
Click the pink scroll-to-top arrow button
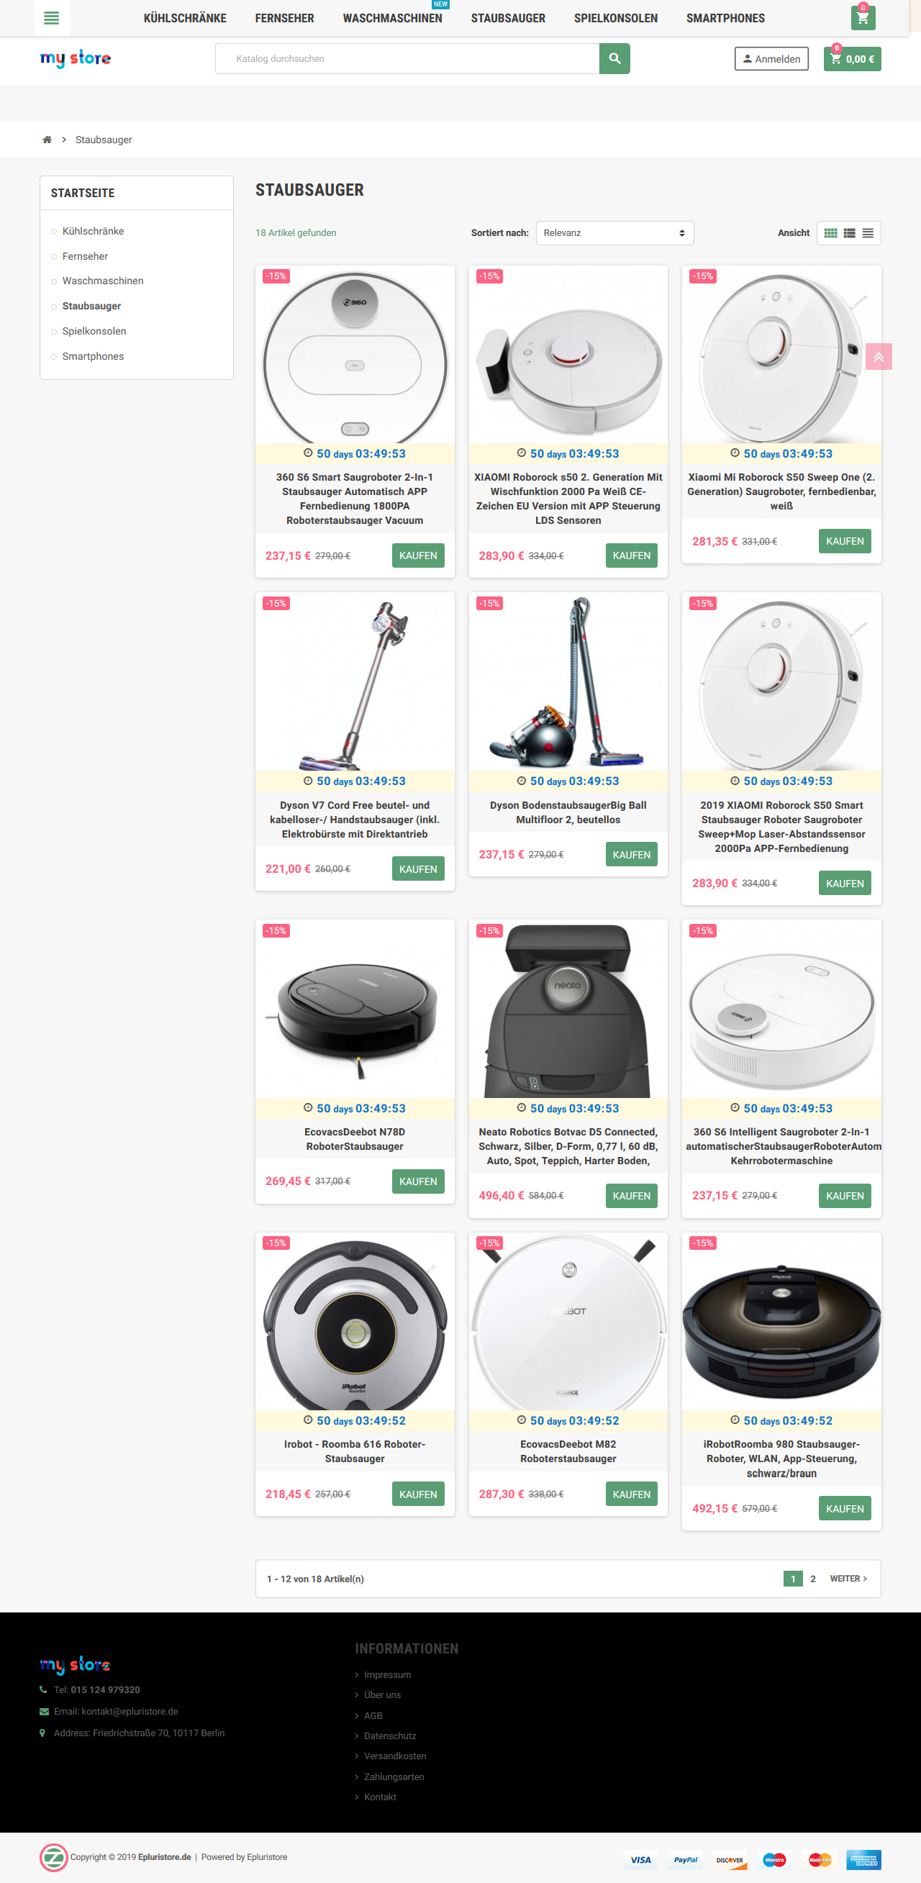[879, 357]
